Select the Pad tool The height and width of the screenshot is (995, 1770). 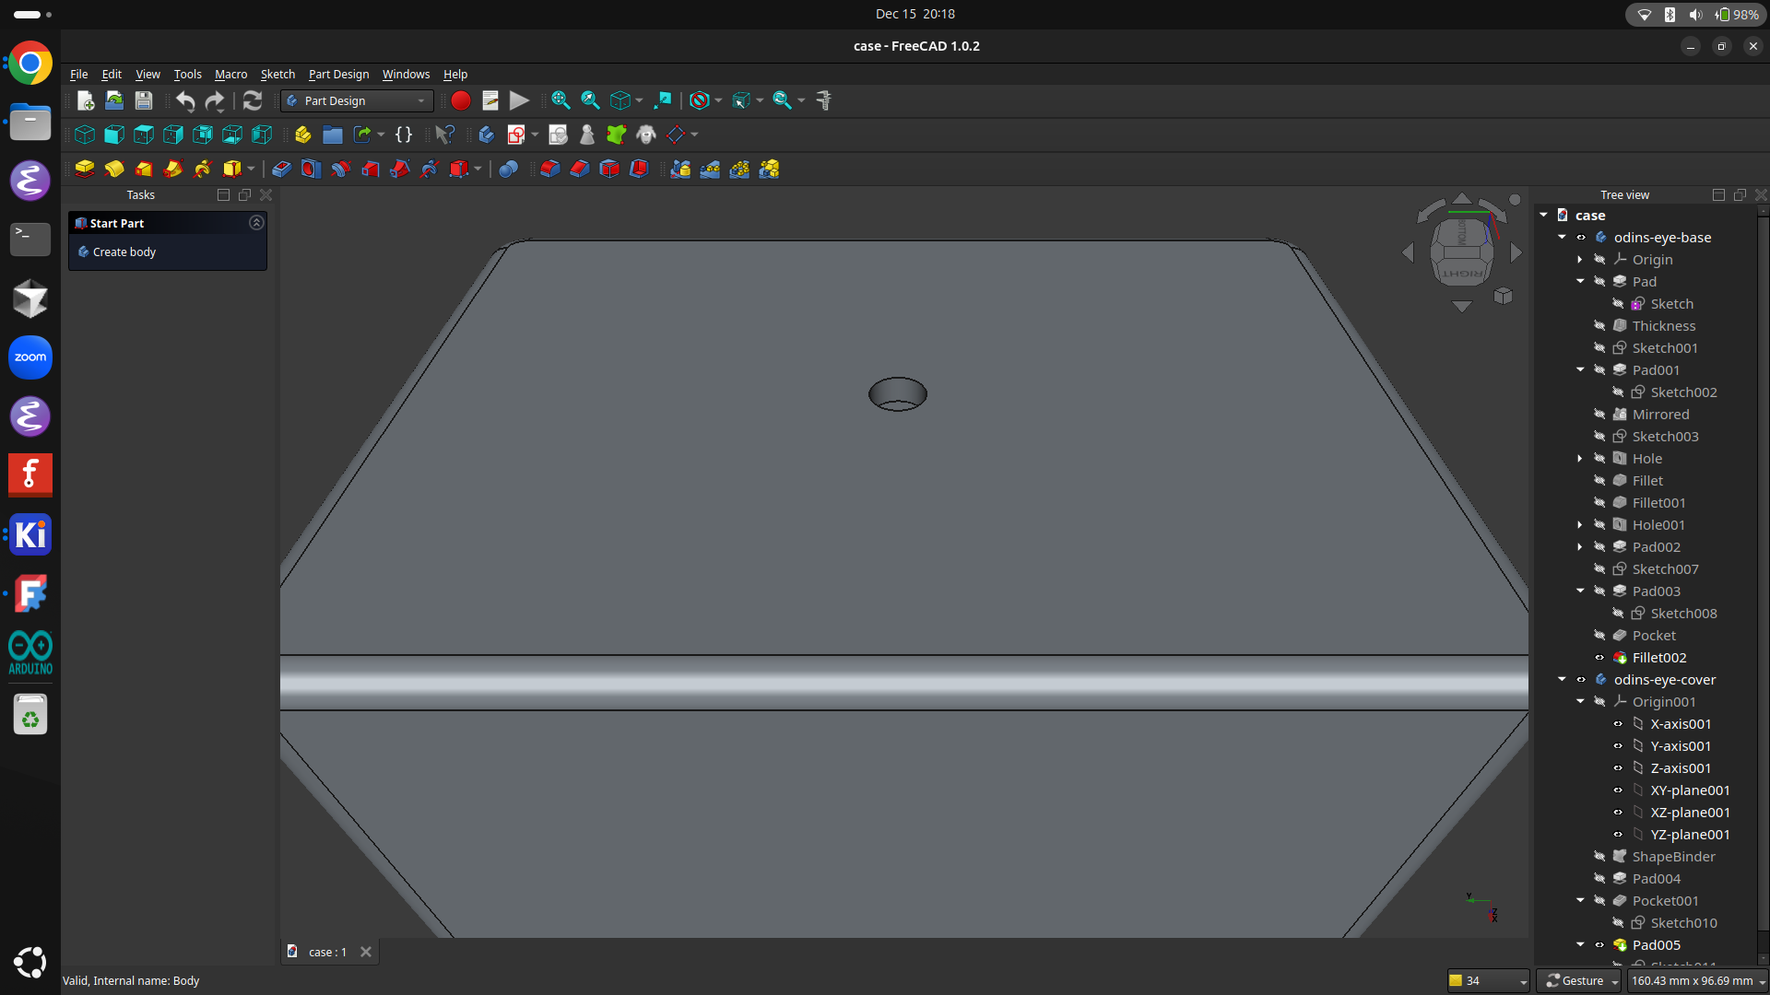click(x=84, y=169)
